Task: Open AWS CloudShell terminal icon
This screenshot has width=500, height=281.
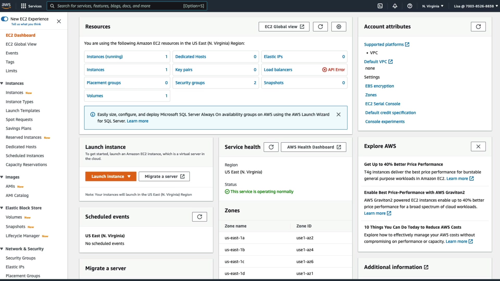Action: point(380,6)
